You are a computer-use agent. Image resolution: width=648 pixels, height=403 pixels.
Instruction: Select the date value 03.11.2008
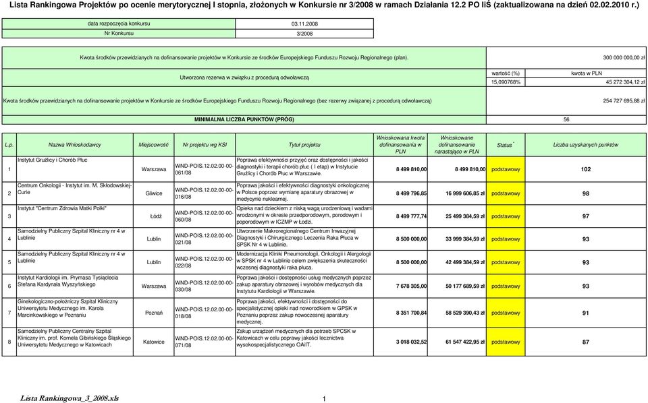[x=304, y=24]
